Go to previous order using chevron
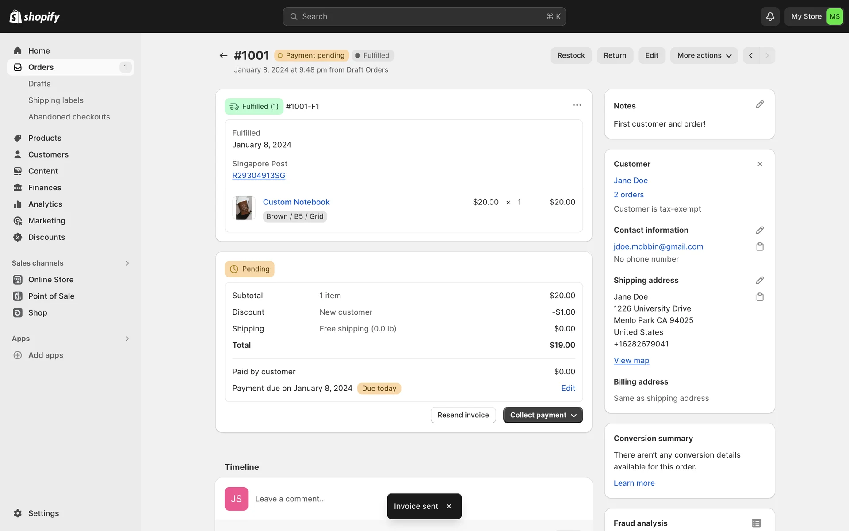Viewport: 849px width, 531px height. (x=750, y=55)
